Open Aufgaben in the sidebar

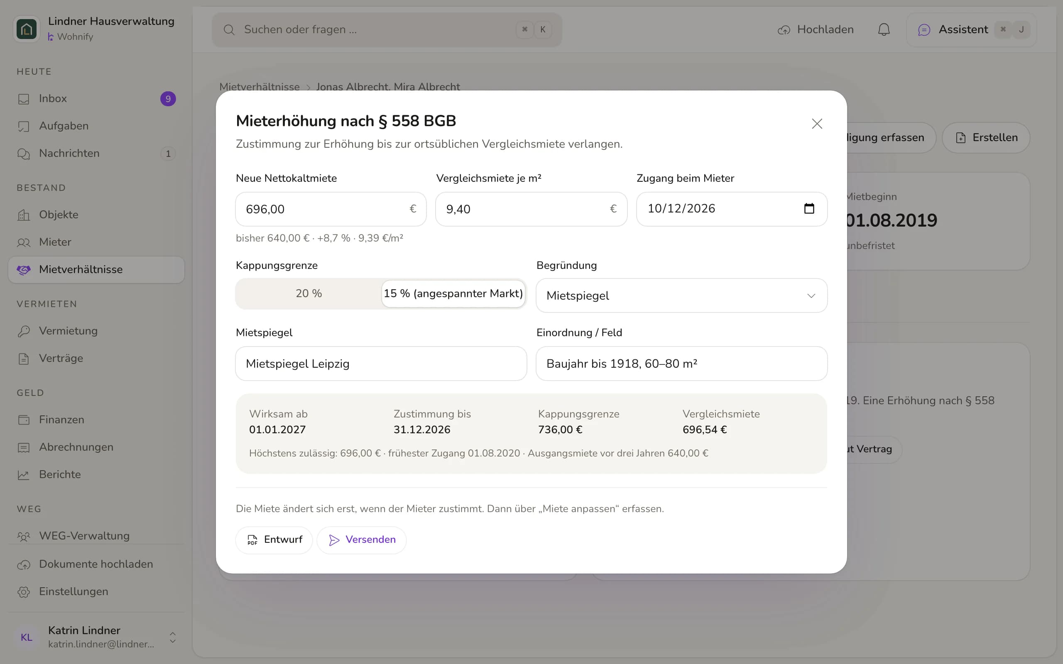(96, 126)
